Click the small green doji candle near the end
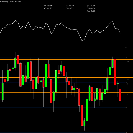This screenshot has width=133, height=133. click(118, 83)
